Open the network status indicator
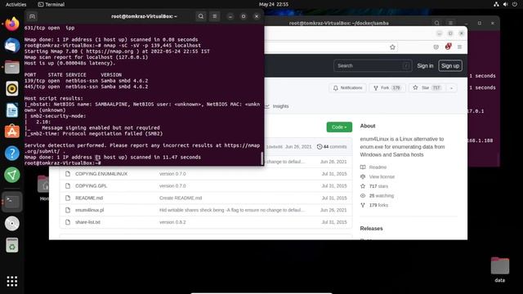 (496, 4)
